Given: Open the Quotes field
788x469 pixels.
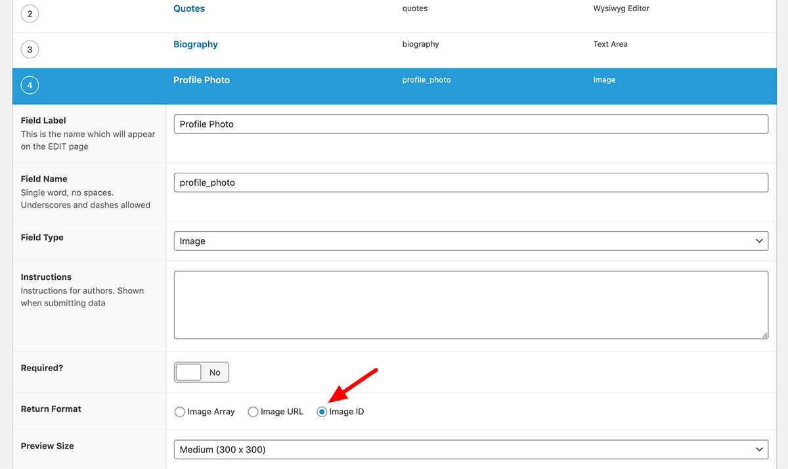Looking at the screenshot, I should pyautogui.click(x=189, y=9).
